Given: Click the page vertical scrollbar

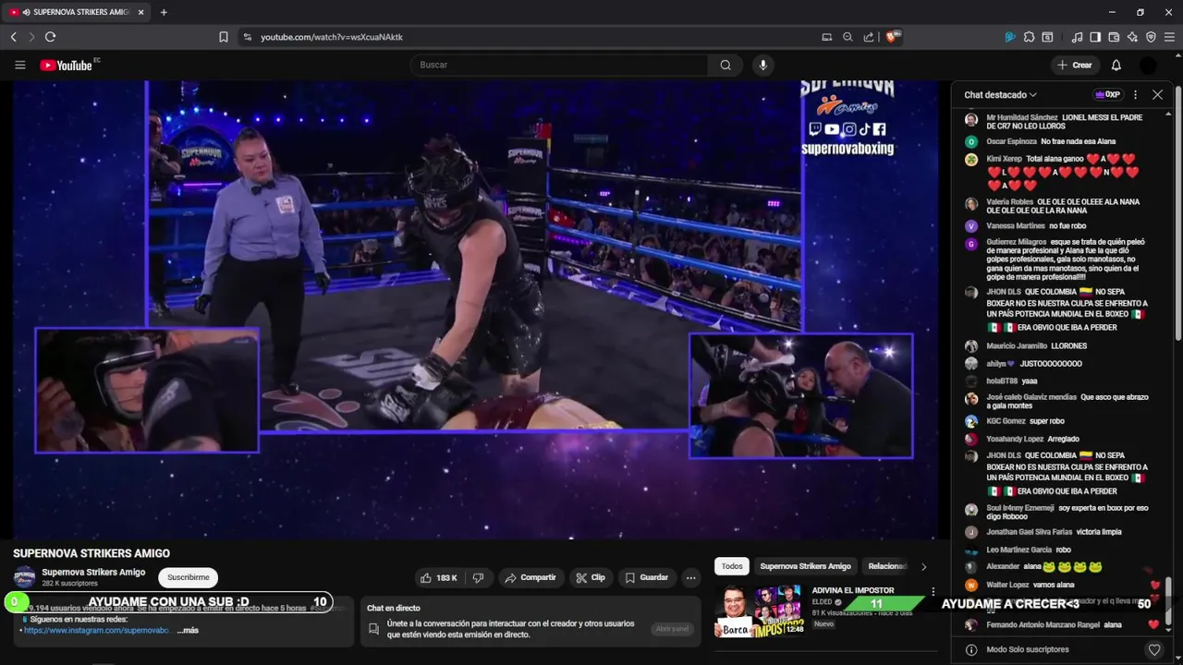Looking at the screenshot, I should 1179,212.
